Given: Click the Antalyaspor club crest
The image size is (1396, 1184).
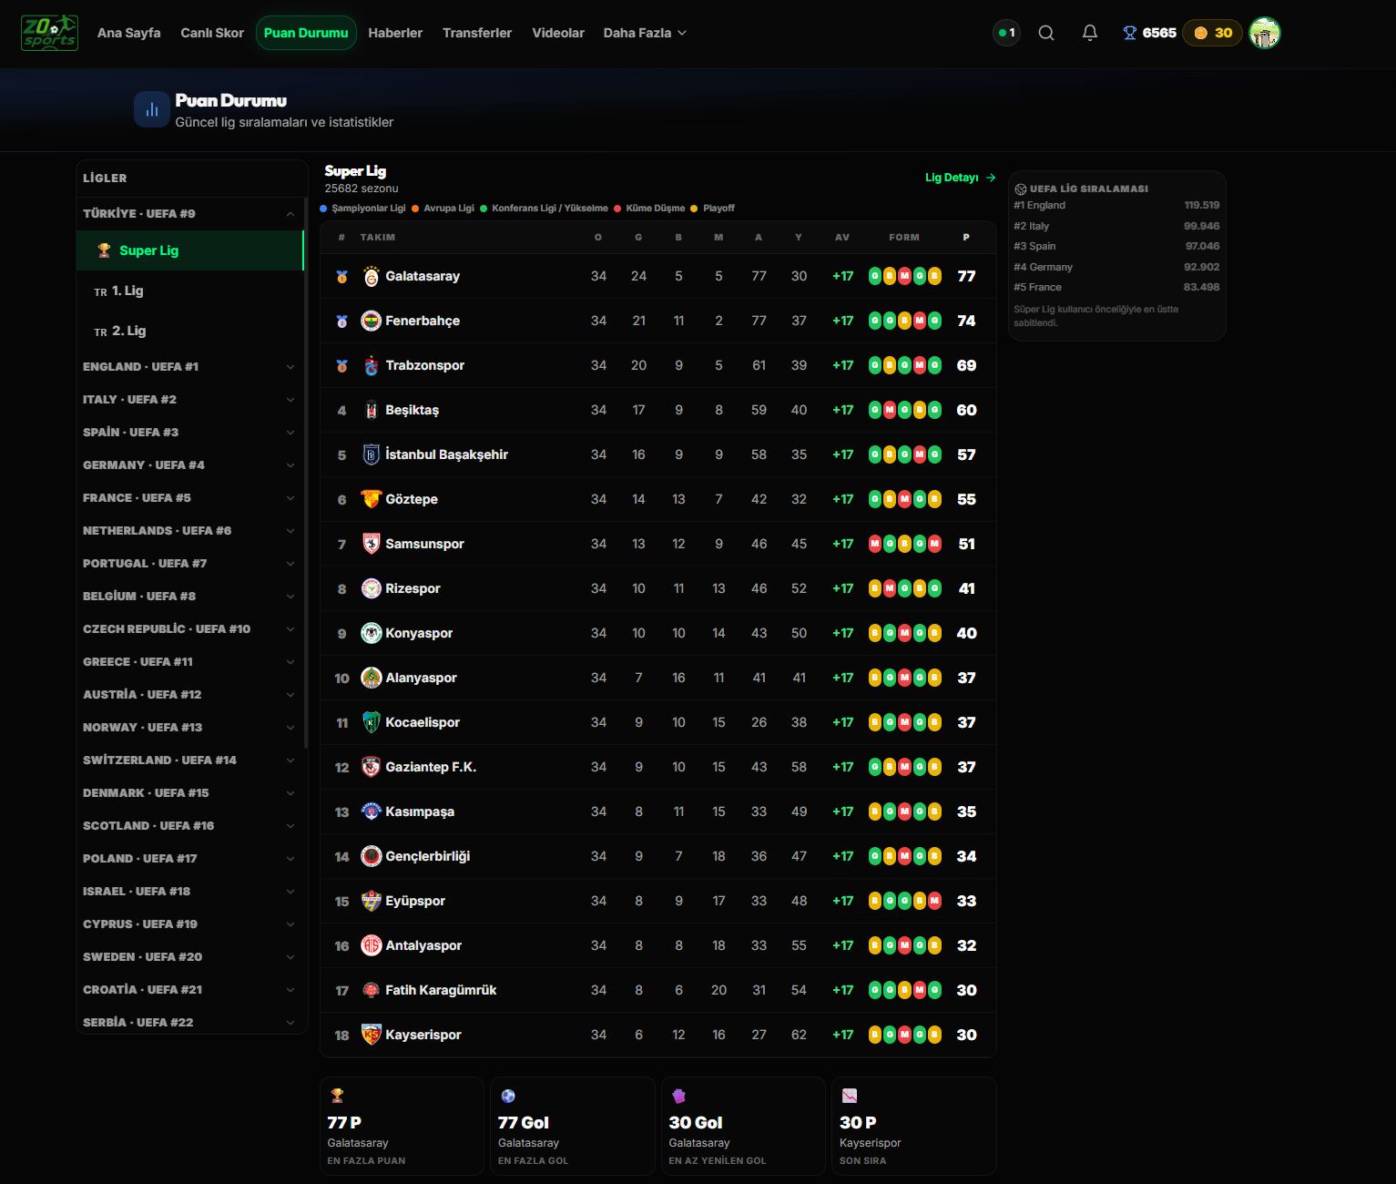Looking at the screenshot, I should (x=372, y=945).
